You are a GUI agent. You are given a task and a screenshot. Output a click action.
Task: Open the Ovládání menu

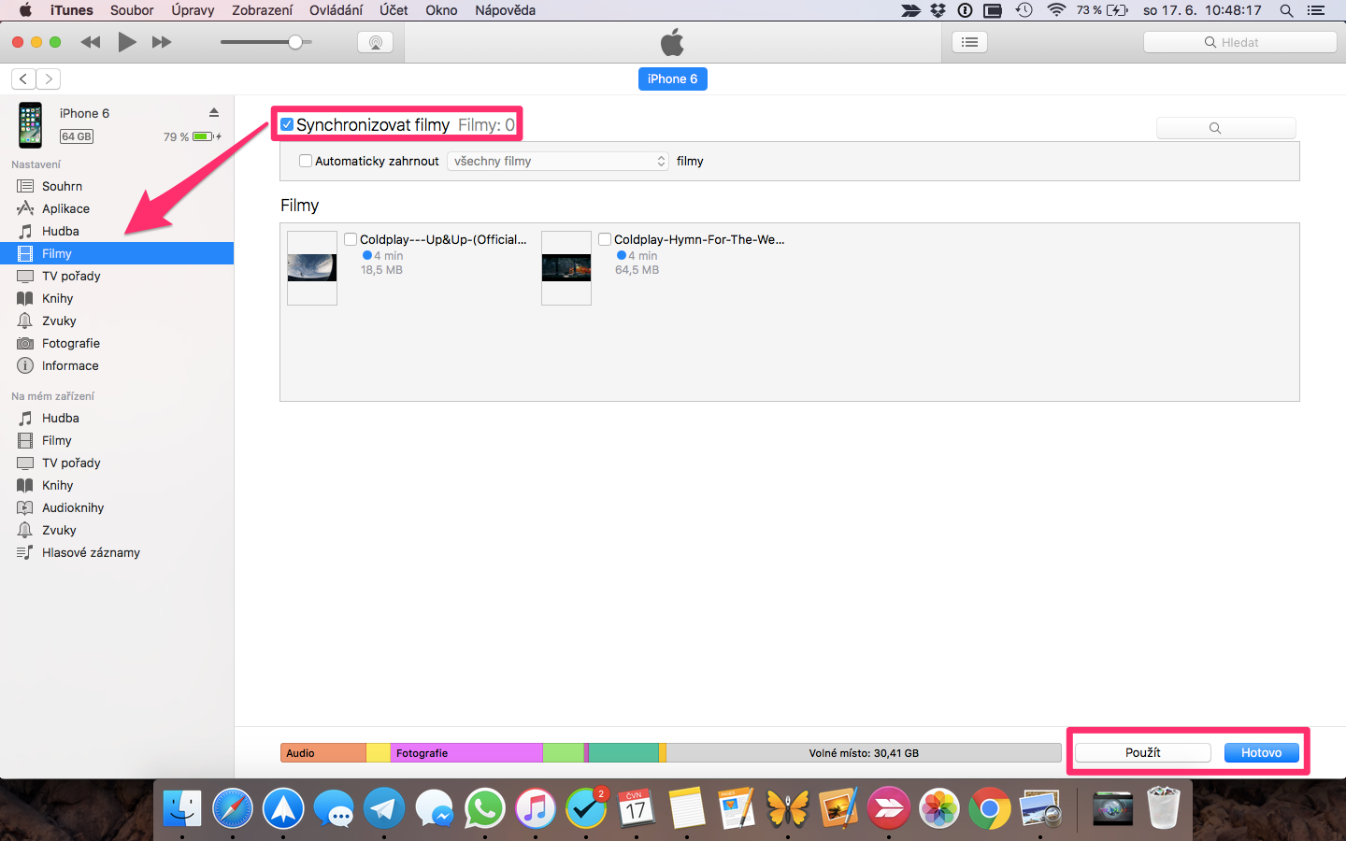(x=336, y=10)
